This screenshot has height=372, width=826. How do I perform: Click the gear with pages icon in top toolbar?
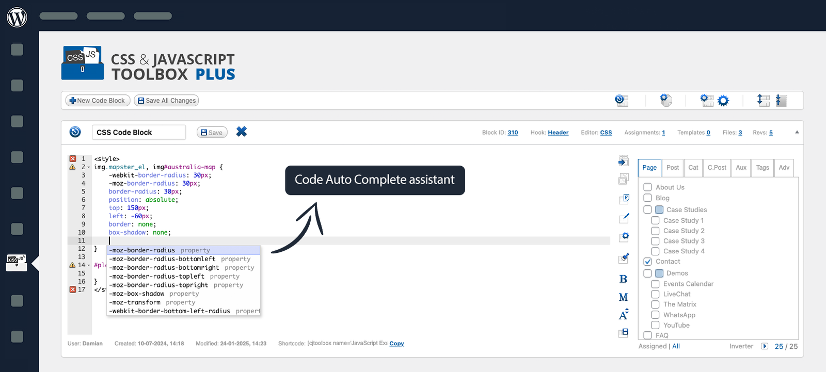[x=666, y=101]
